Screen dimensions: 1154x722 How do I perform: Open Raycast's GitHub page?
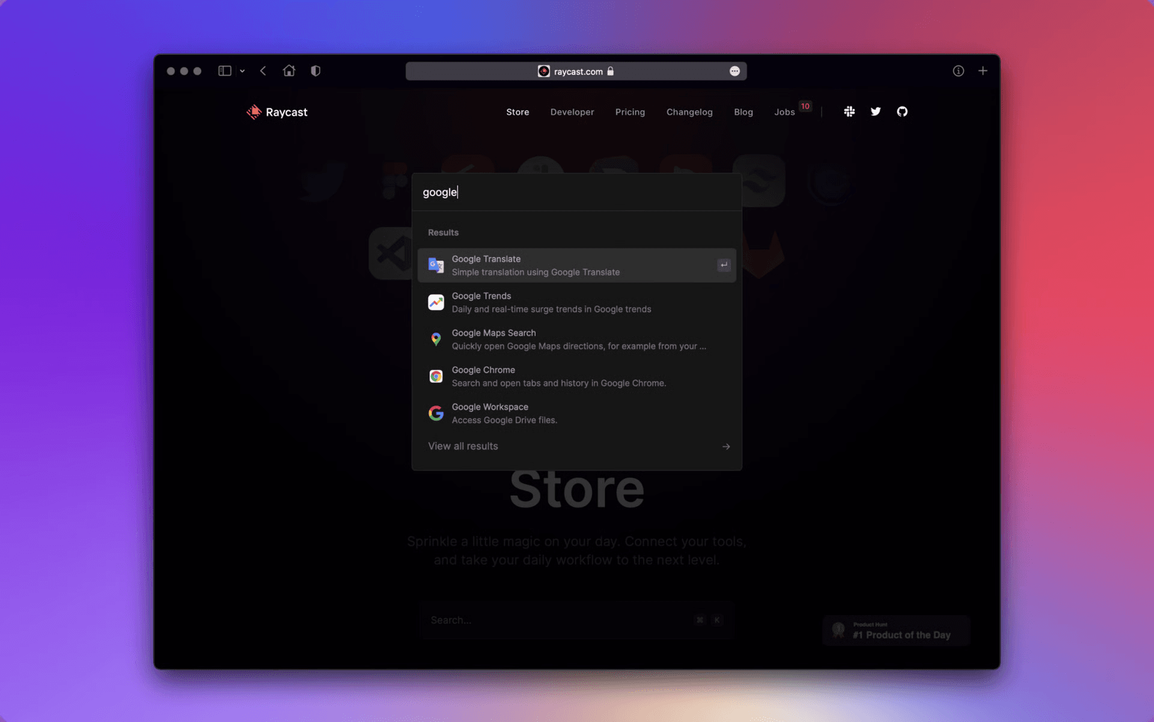(x=902, y=112)
